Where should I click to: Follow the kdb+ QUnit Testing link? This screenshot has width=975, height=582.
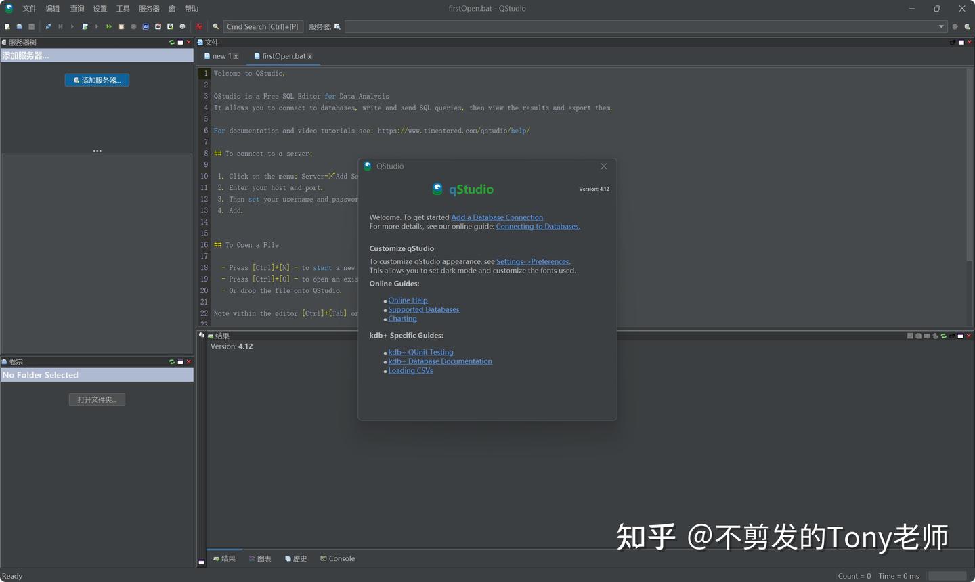(x=420, y=352)
